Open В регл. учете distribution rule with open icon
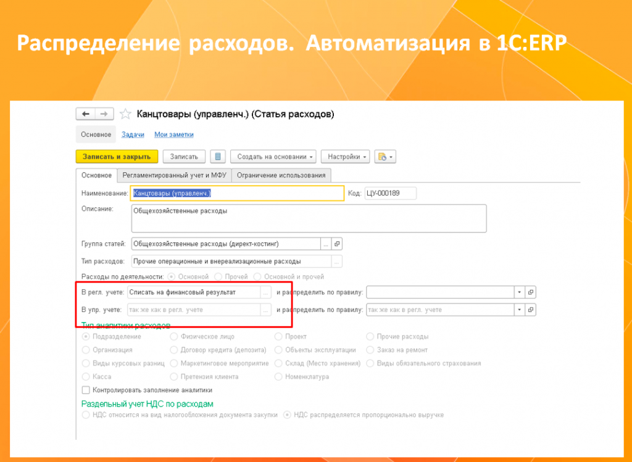Screen dimensions: 632x462 point(530,292)
